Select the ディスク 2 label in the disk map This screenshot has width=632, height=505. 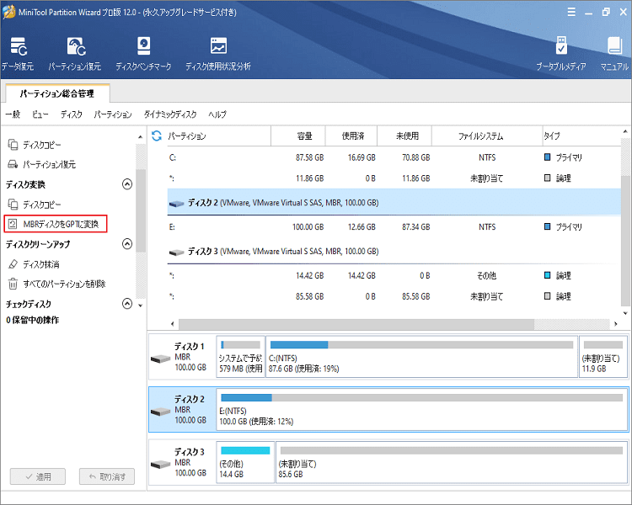point(189,399)
